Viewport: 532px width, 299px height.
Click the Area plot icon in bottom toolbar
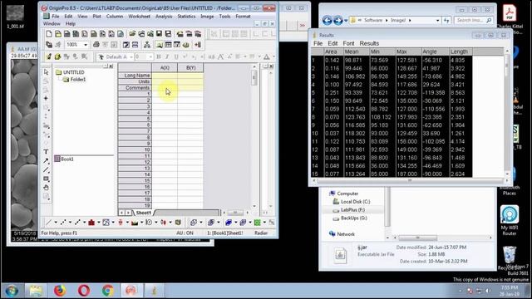coord(135,223)
